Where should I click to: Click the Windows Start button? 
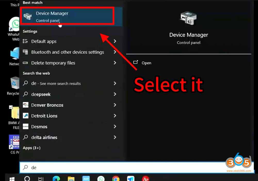[12, 178]
